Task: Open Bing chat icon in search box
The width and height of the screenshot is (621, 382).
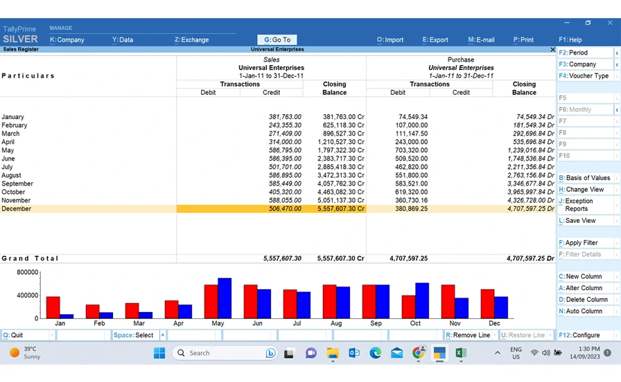Action: 270,353
